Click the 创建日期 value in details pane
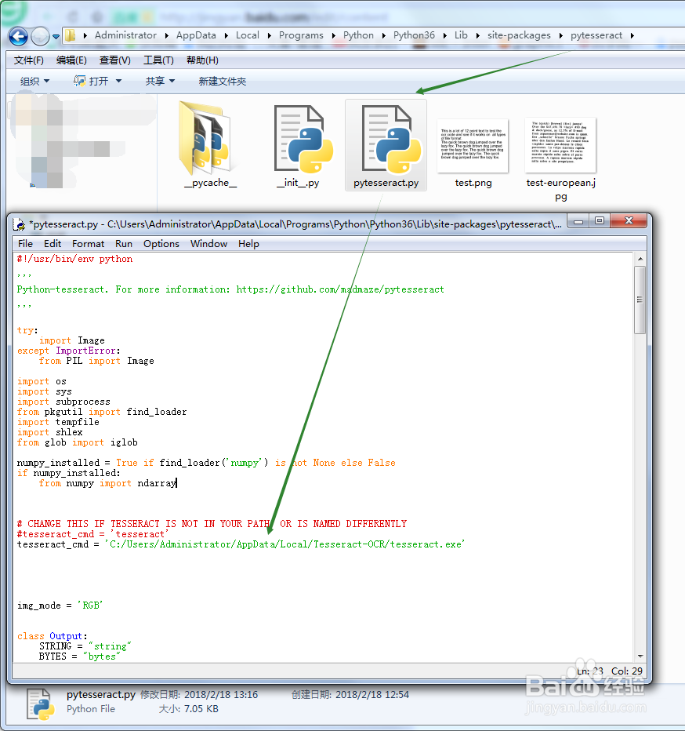This screenshot has height=731, width=685. pyautogui.click(x=371, y=695)
